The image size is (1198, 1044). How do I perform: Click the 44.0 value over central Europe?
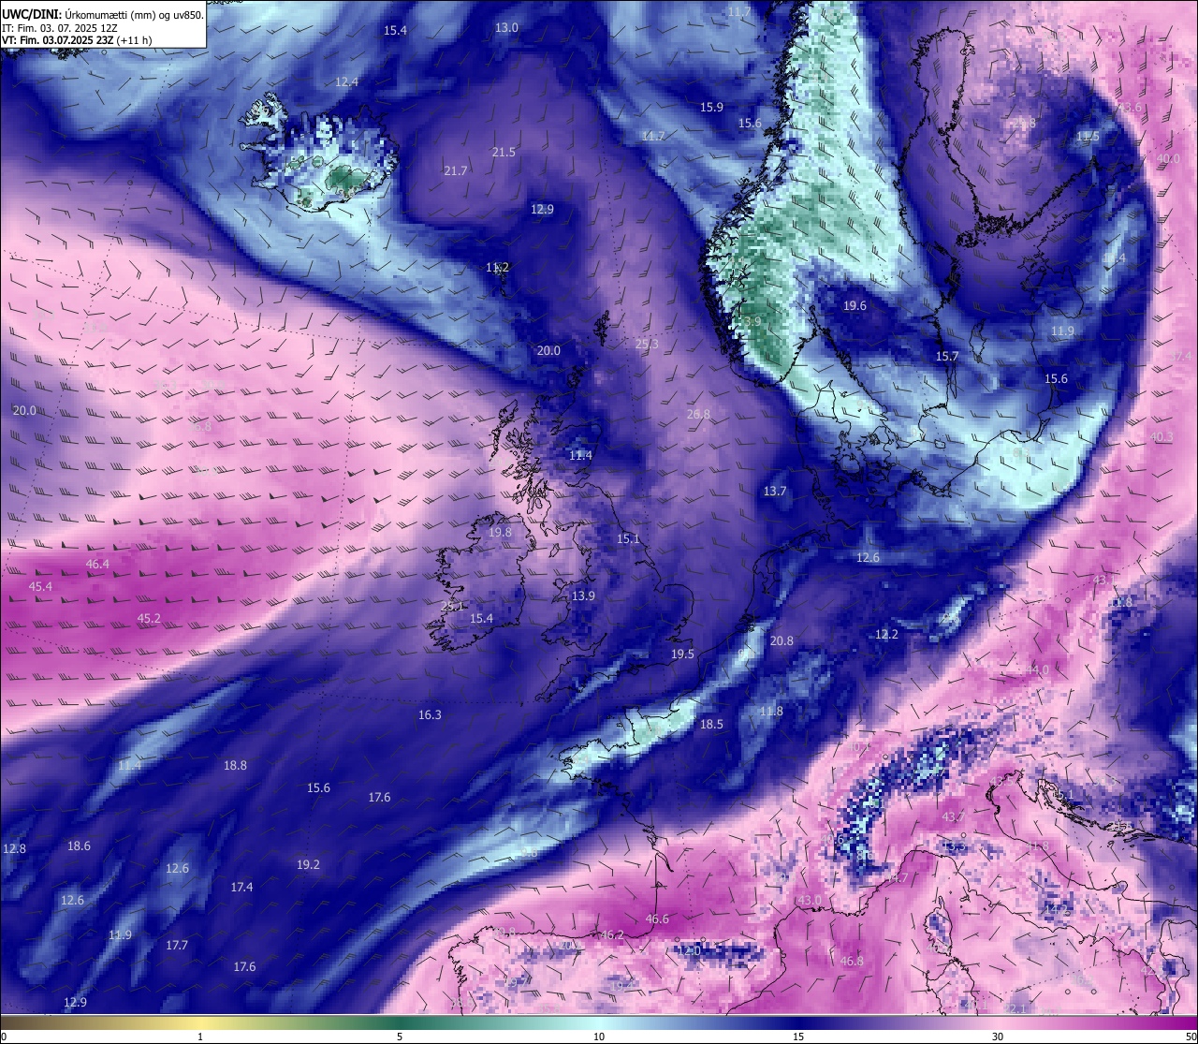click(x=1038, y=670)
